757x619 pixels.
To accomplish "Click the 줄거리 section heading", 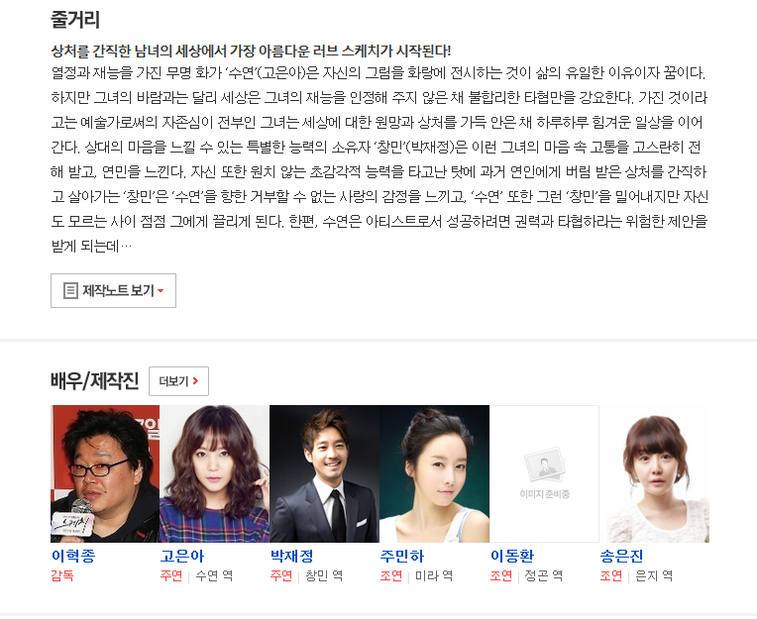I will coord(75,20).
